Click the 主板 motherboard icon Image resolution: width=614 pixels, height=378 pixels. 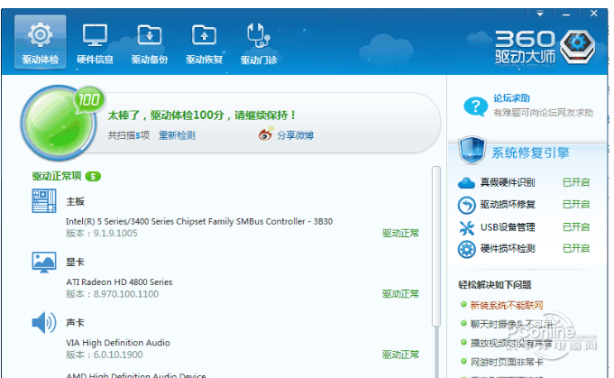44,200
